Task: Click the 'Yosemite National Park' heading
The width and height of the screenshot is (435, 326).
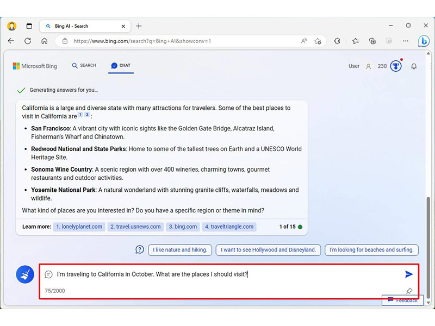Action: 63,190
